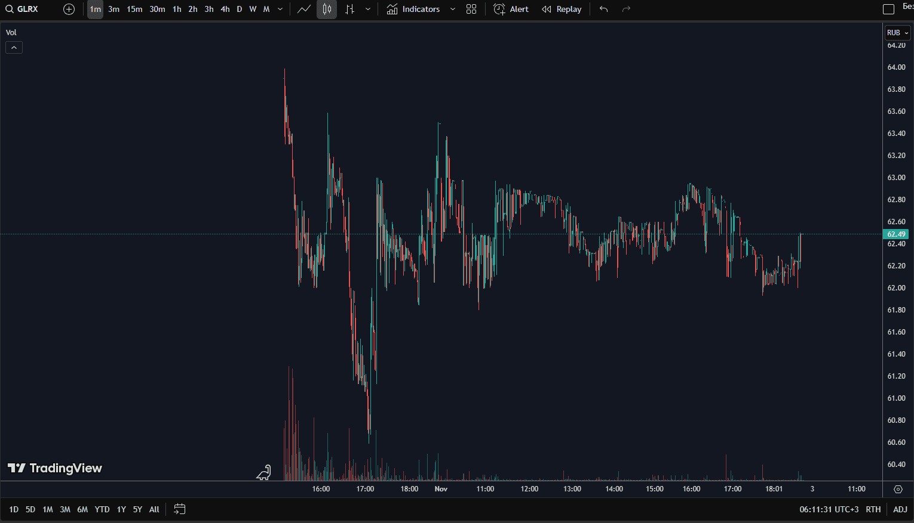Expand the timeframe intervals dropdown arrow

tap(280, 9)
